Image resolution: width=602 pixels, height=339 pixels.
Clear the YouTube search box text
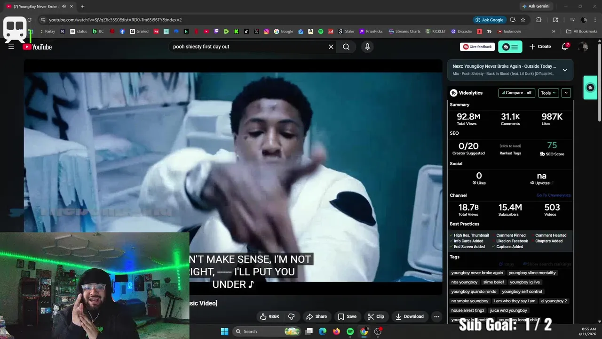(331, 47)
